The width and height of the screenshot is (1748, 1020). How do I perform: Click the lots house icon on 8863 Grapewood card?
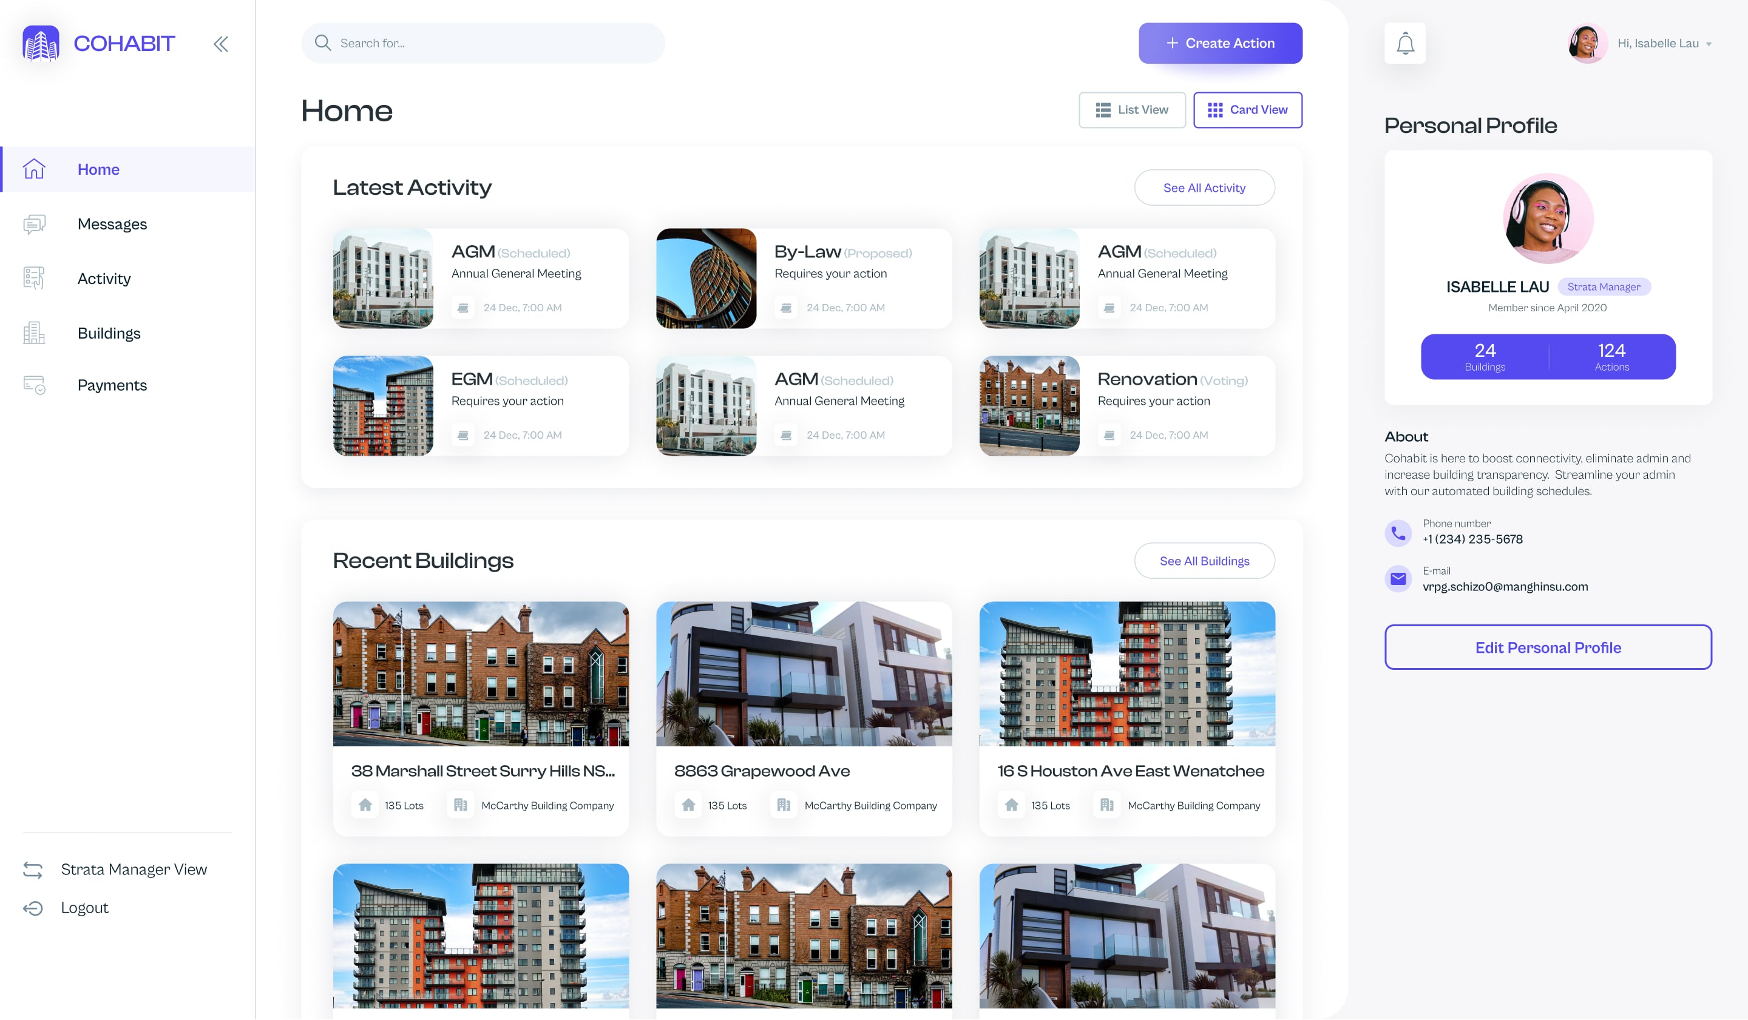click(688, 805)
